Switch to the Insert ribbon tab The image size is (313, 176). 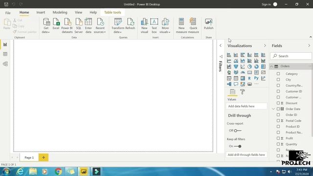(x=41, y=12)
